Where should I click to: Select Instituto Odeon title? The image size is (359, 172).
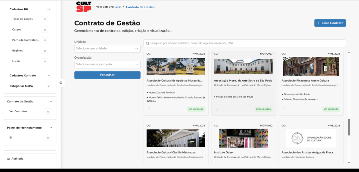tap(224, 152)
